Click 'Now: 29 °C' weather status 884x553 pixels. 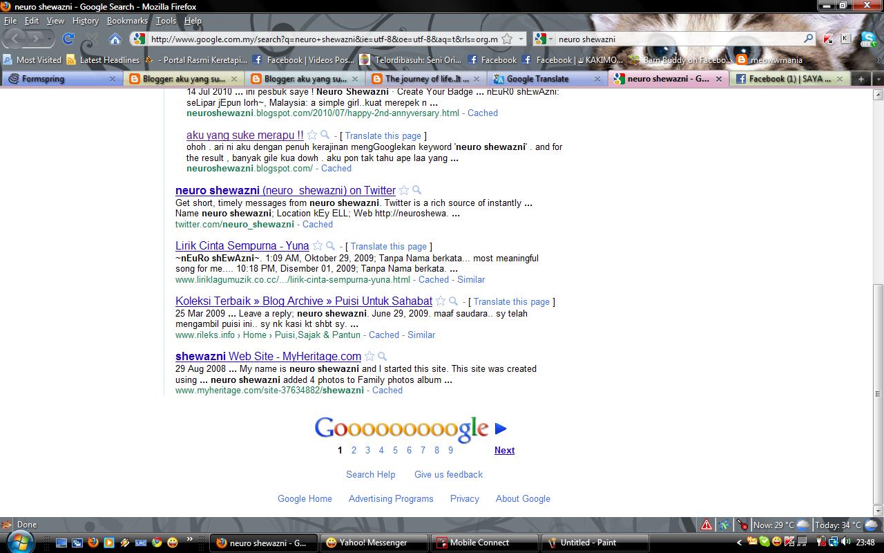(x=780, y=525)
